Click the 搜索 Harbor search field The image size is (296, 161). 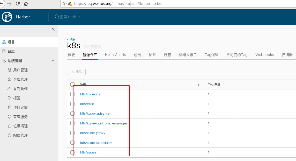71,17
